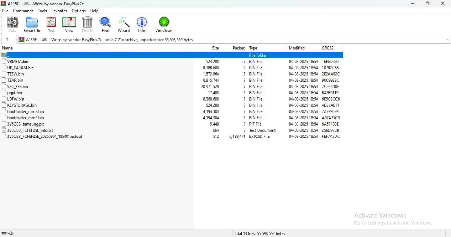
Task: Launch the Wizard tool
Action: (124, 24)
